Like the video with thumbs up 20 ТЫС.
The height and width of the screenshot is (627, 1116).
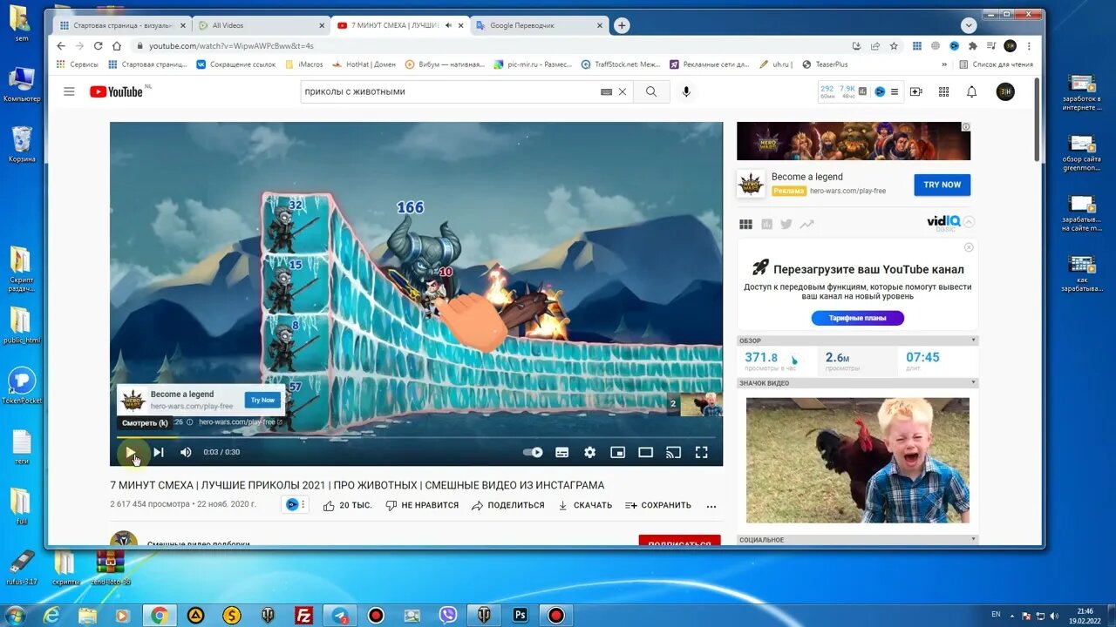coord(347,505)
